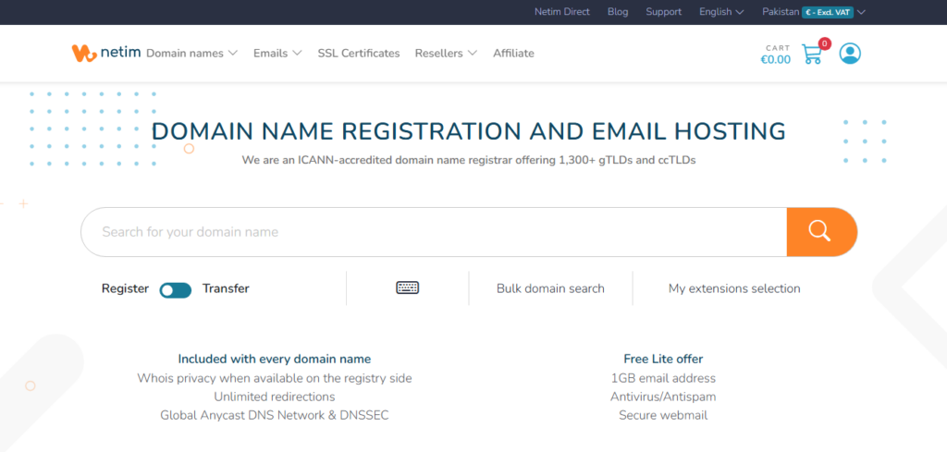Visit the Blog link
The image size is (947, 452).
[617, 11]
